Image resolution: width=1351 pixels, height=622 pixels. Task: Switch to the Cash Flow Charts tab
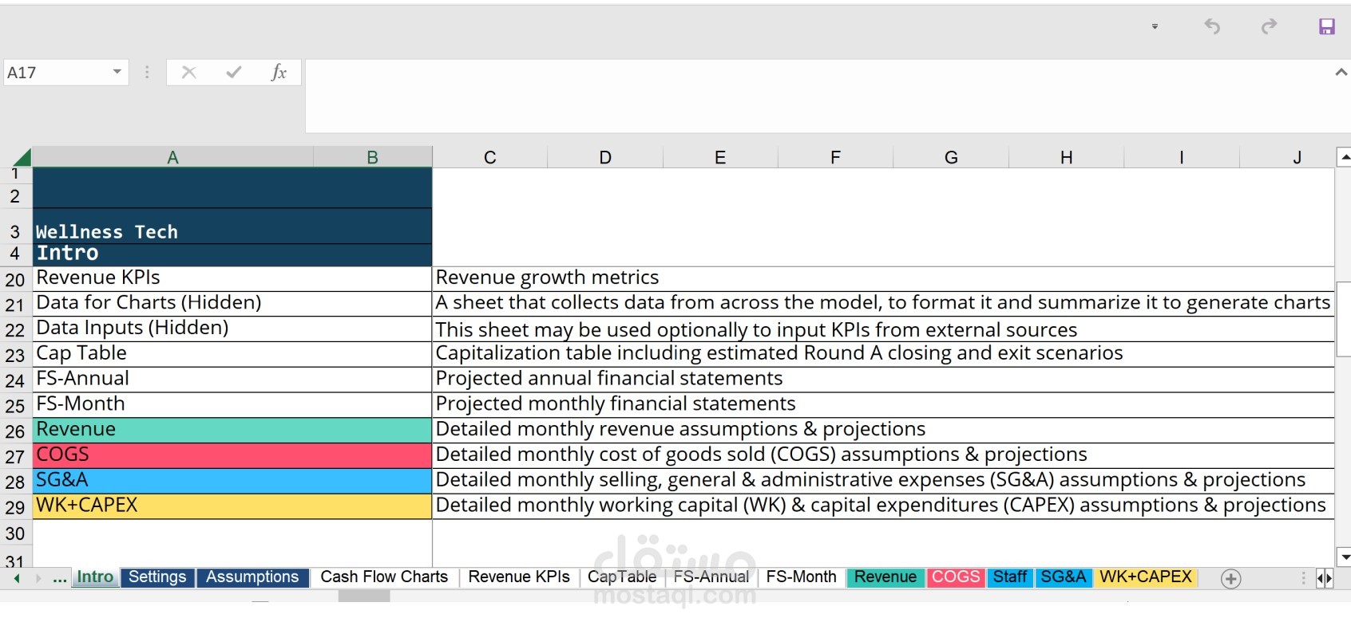(384, 577)
